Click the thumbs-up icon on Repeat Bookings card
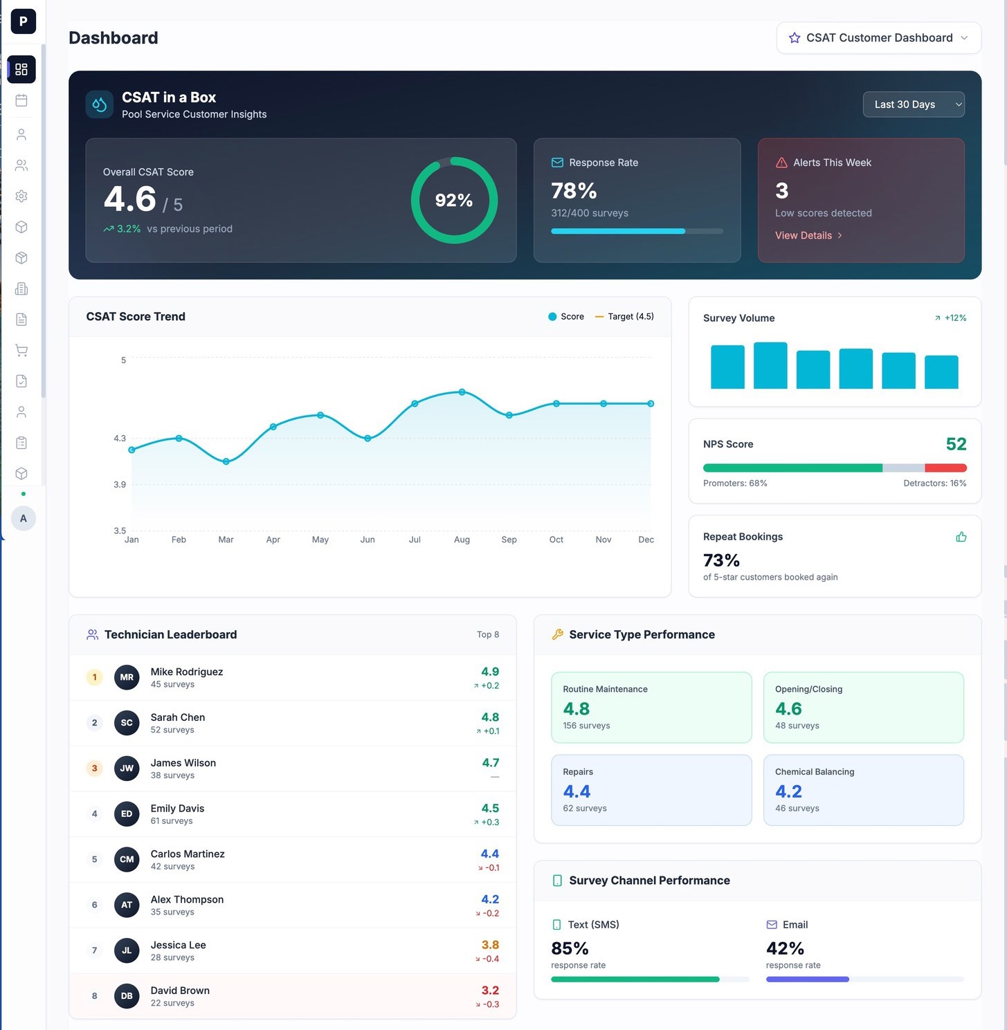Viewport: 1007px width, 1030px height. [x=961, y=536]
